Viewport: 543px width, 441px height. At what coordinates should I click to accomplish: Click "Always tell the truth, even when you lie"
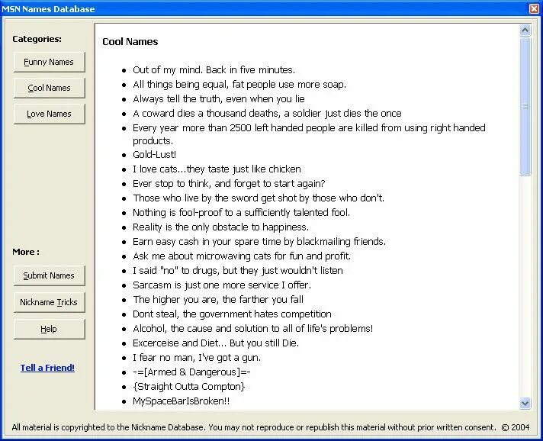pos(219,99)
